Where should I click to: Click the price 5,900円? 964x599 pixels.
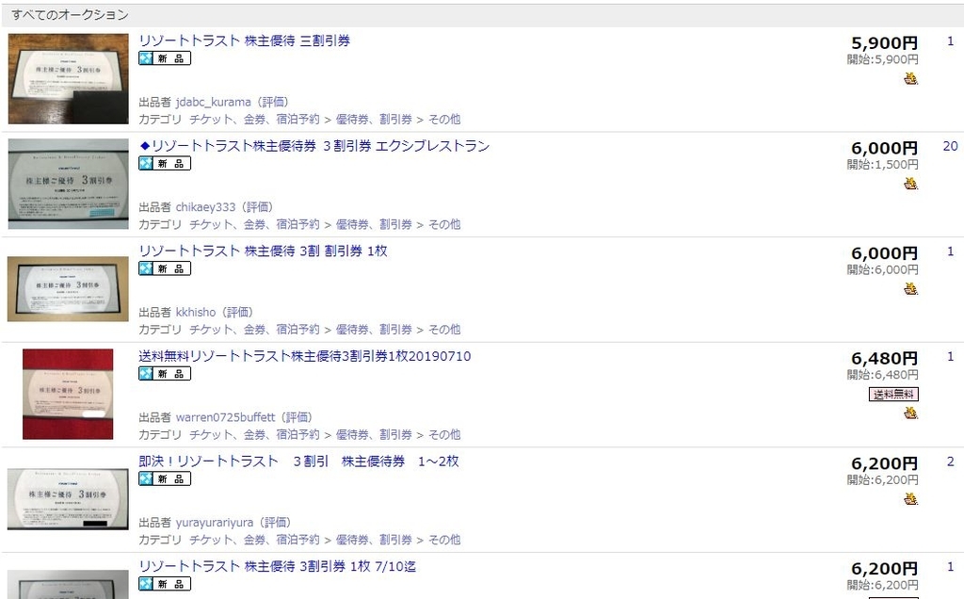click(x=884, y=43)
